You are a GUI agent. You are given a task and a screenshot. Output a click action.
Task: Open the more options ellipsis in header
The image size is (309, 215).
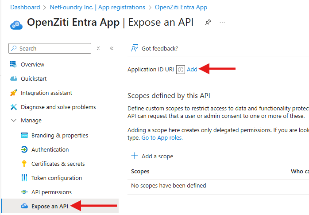click(x=222, y=23)
